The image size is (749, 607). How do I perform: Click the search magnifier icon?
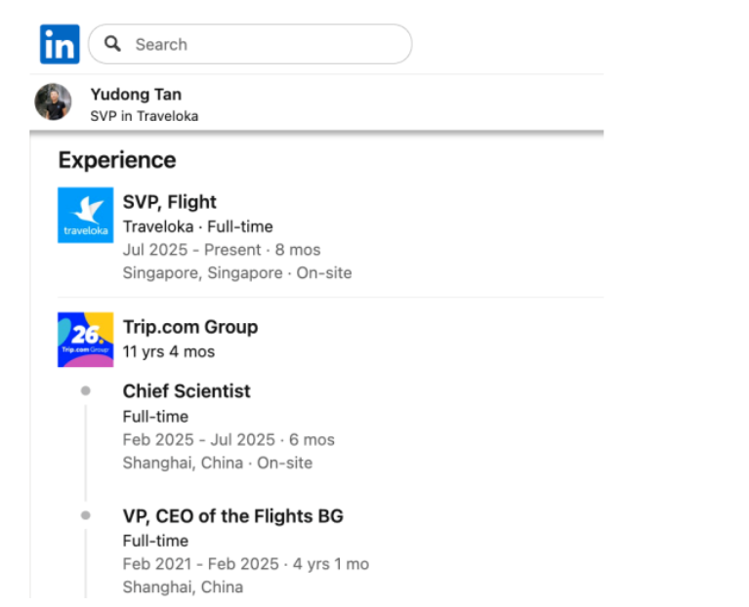pos(113,44)
